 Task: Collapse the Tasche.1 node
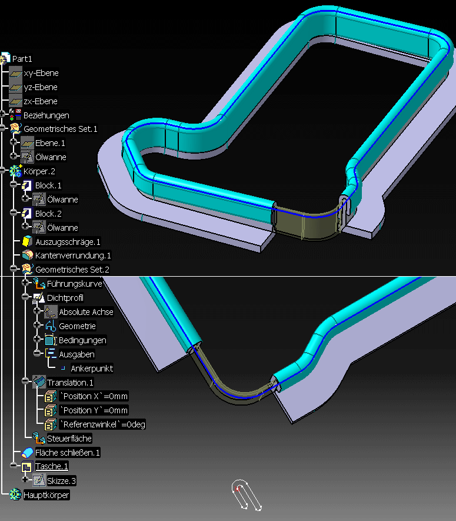[x=14, y=465]
